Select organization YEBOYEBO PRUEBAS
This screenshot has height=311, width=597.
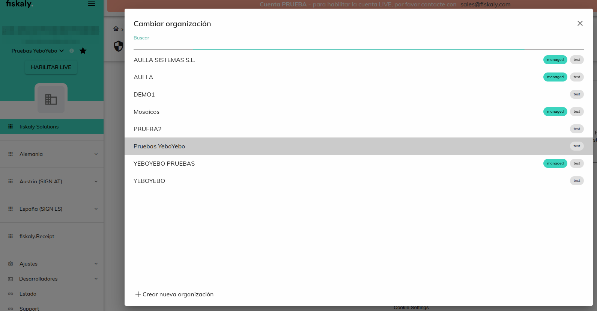click(359, 163)
